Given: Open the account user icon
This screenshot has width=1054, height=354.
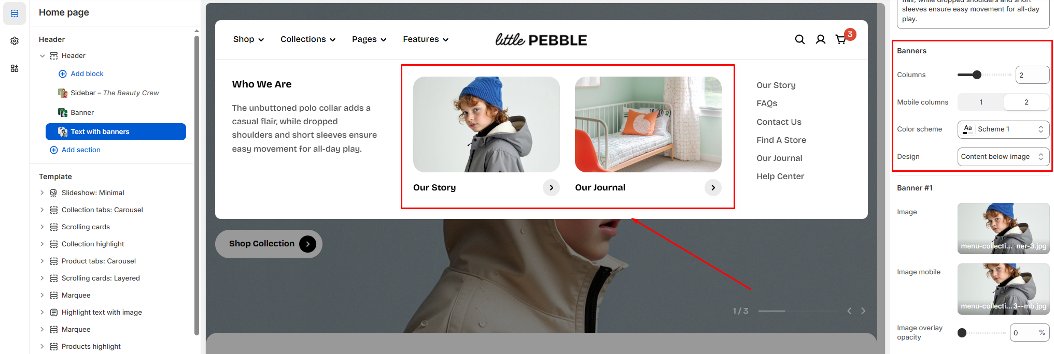Looking at the screenshot, I should [x=821, y=39].
